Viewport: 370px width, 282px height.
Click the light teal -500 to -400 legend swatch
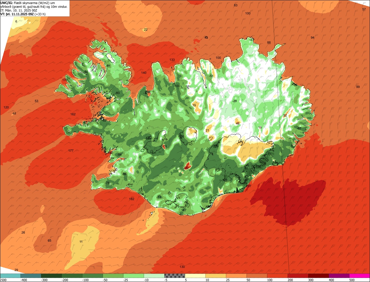(x=10, y=276)
